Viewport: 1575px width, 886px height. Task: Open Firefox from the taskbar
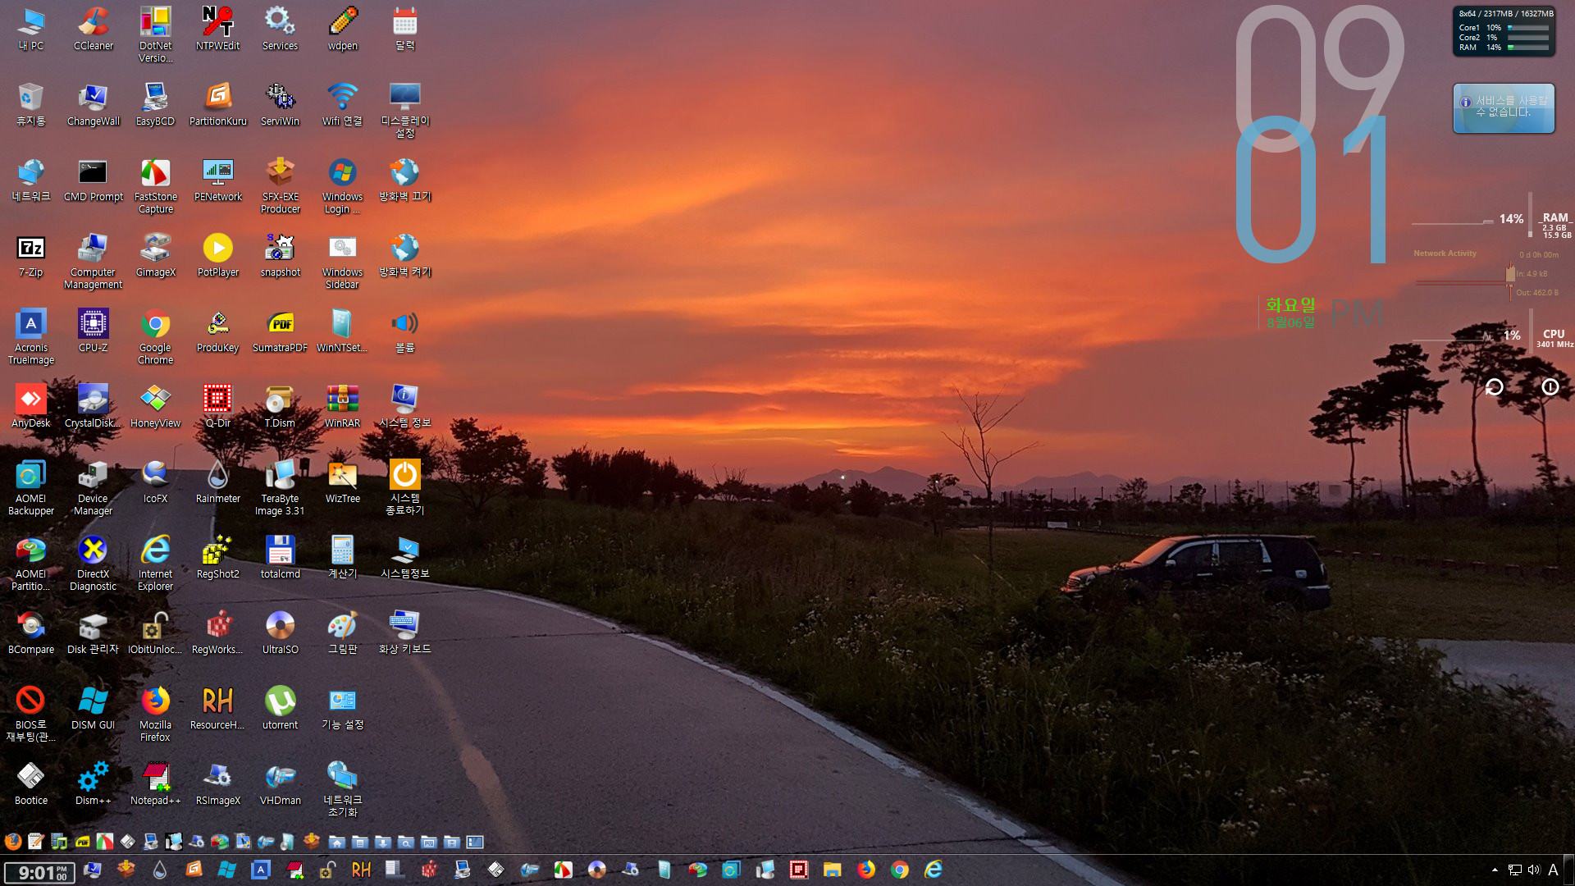tap(866, 870)
